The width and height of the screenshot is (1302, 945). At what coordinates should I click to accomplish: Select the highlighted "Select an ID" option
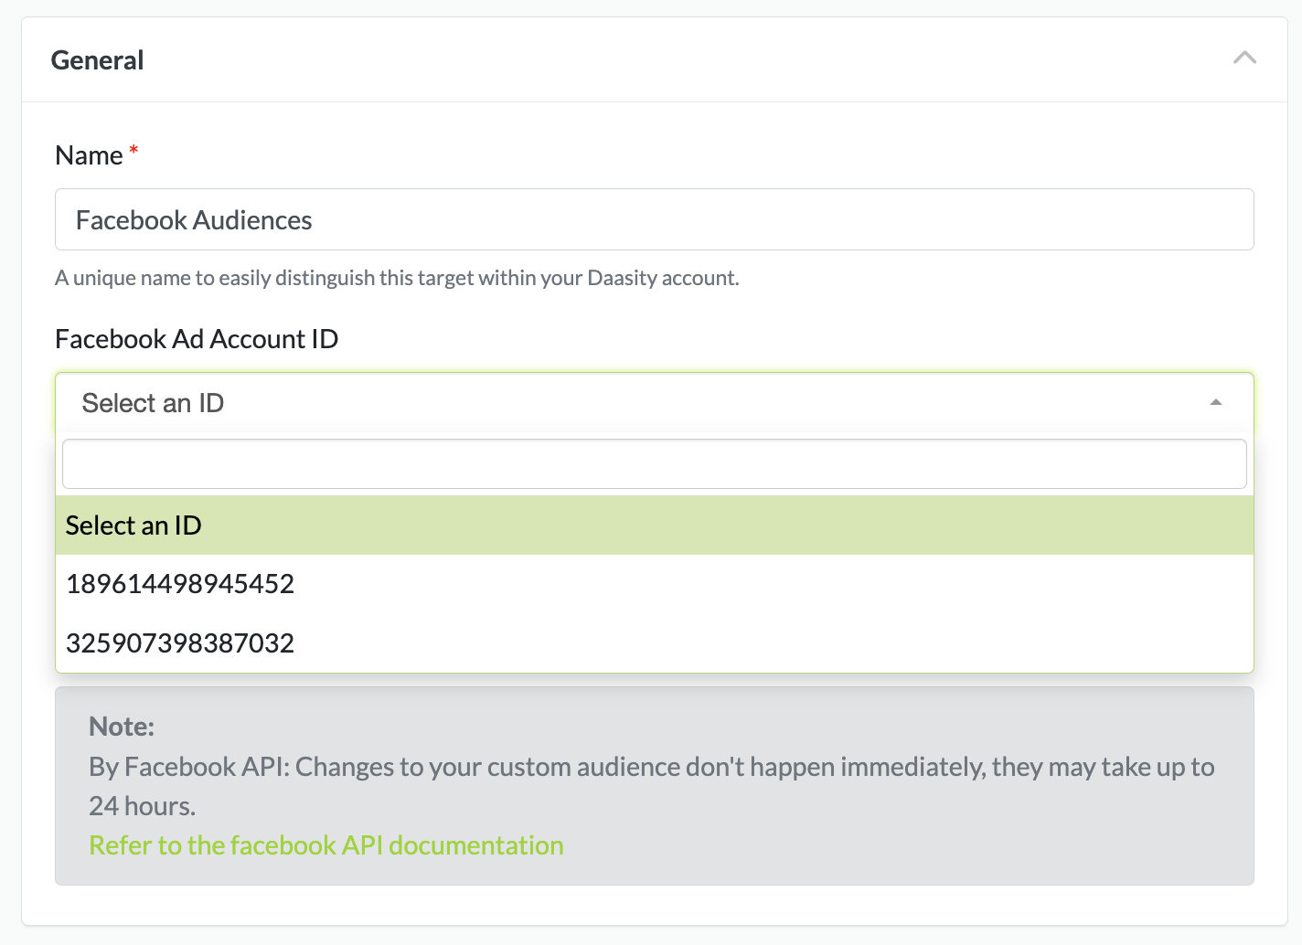point(133,526)
